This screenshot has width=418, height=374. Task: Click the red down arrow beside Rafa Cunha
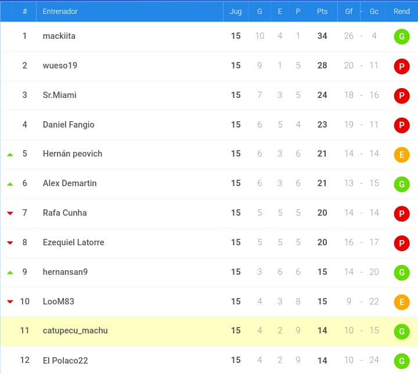[10, 213]
